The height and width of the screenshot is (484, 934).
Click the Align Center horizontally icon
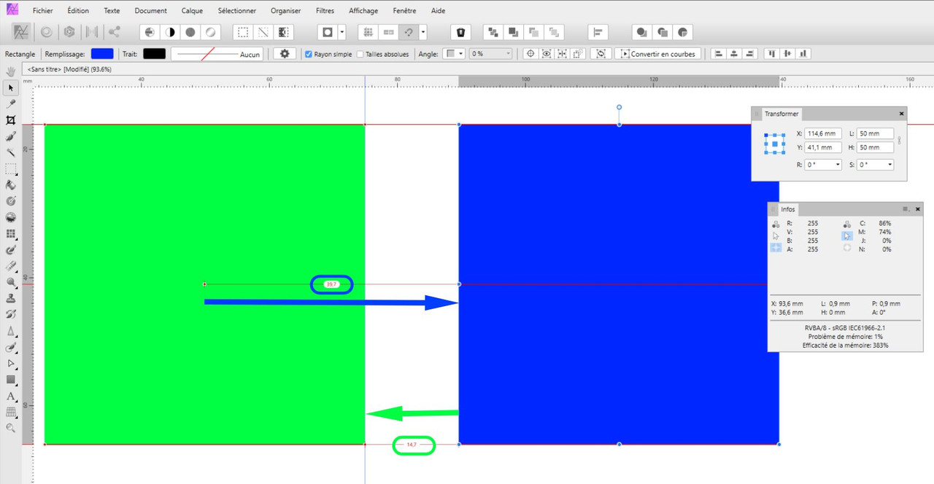[x=733, y=54]
